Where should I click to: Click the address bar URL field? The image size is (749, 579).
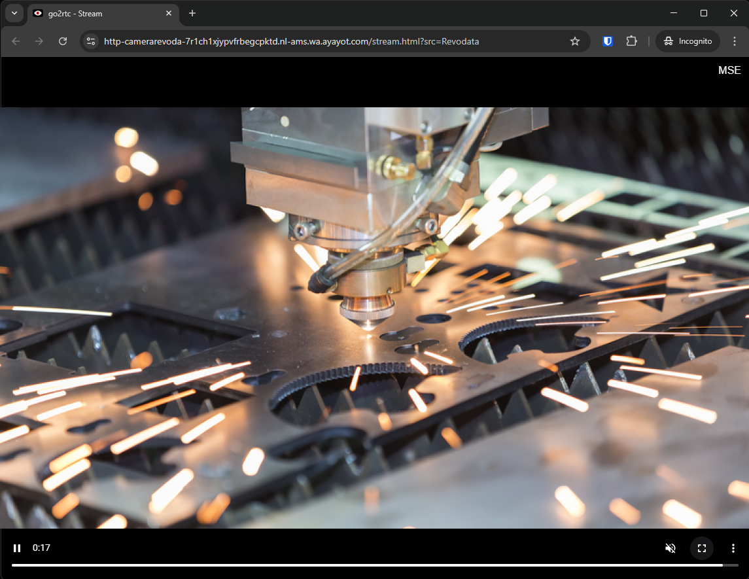tap(327, 41)
